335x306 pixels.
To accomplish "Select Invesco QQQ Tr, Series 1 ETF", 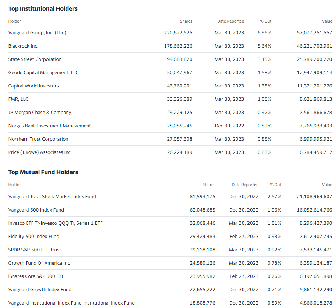I will (x=56, y=223).
